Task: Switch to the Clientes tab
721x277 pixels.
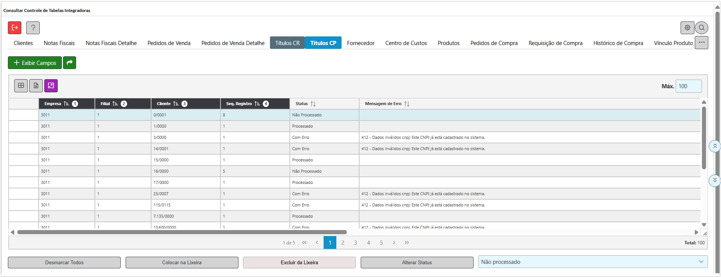Action: [x=23, y=43]
